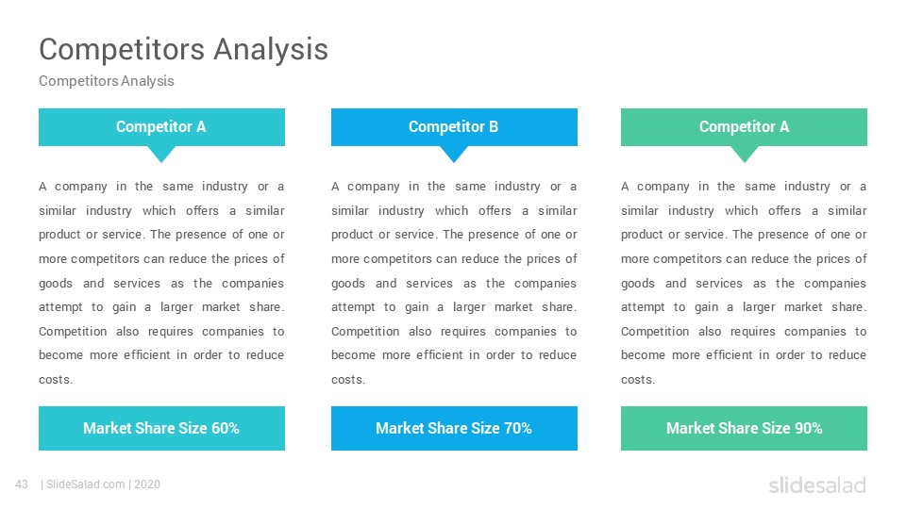
Task: Click the teal pointer triangle under Competitor A
Action: 161,153
